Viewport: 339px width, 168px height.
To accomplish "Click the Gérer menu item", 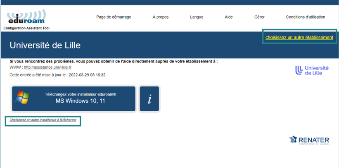I will 259,17.
